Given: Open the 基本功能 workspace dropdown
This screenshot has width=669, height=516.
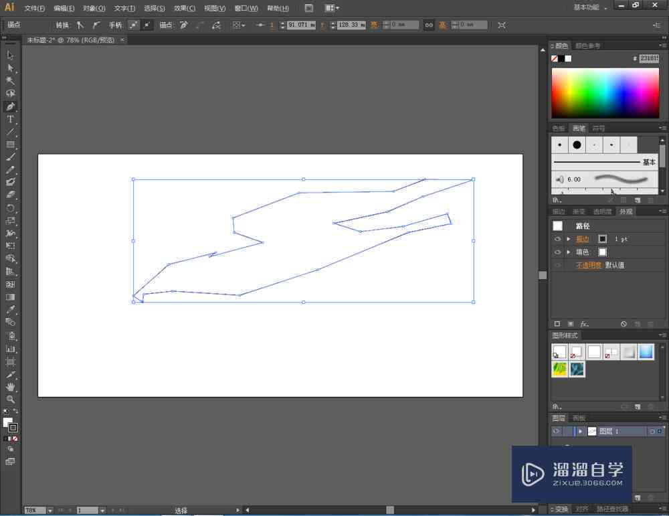Looking at the screenshot, I should coord(591,7).
